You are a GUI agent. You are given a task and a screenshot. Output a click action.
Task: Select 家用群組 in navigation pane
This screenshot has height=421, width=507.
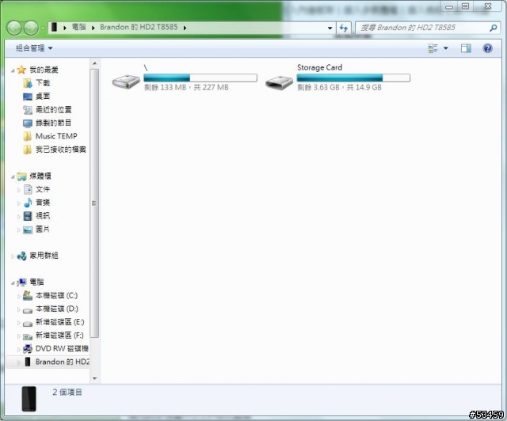tap(44, 256)
